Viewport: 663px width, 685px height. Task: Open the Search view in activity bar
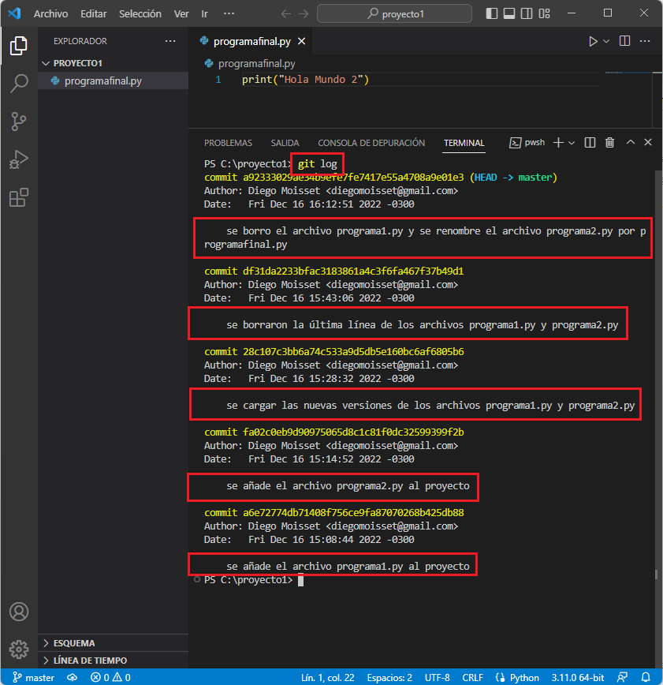(x=18, y=83)
